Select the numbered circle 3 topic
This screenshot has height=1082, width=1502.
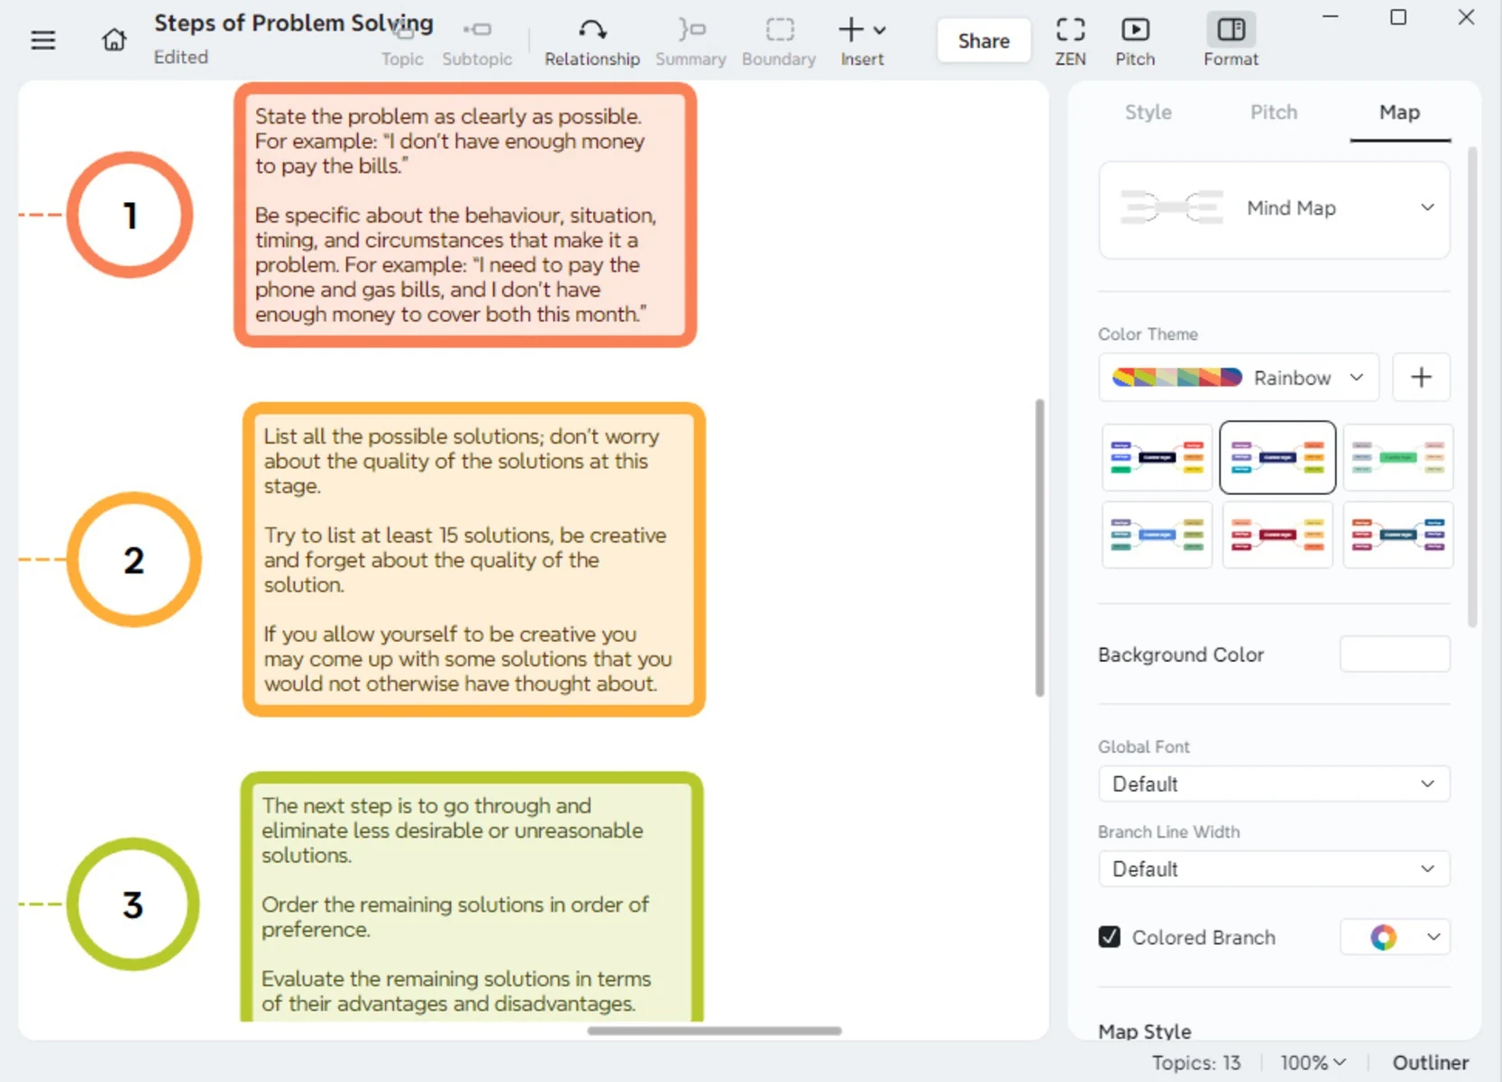(x=133, y=904)
